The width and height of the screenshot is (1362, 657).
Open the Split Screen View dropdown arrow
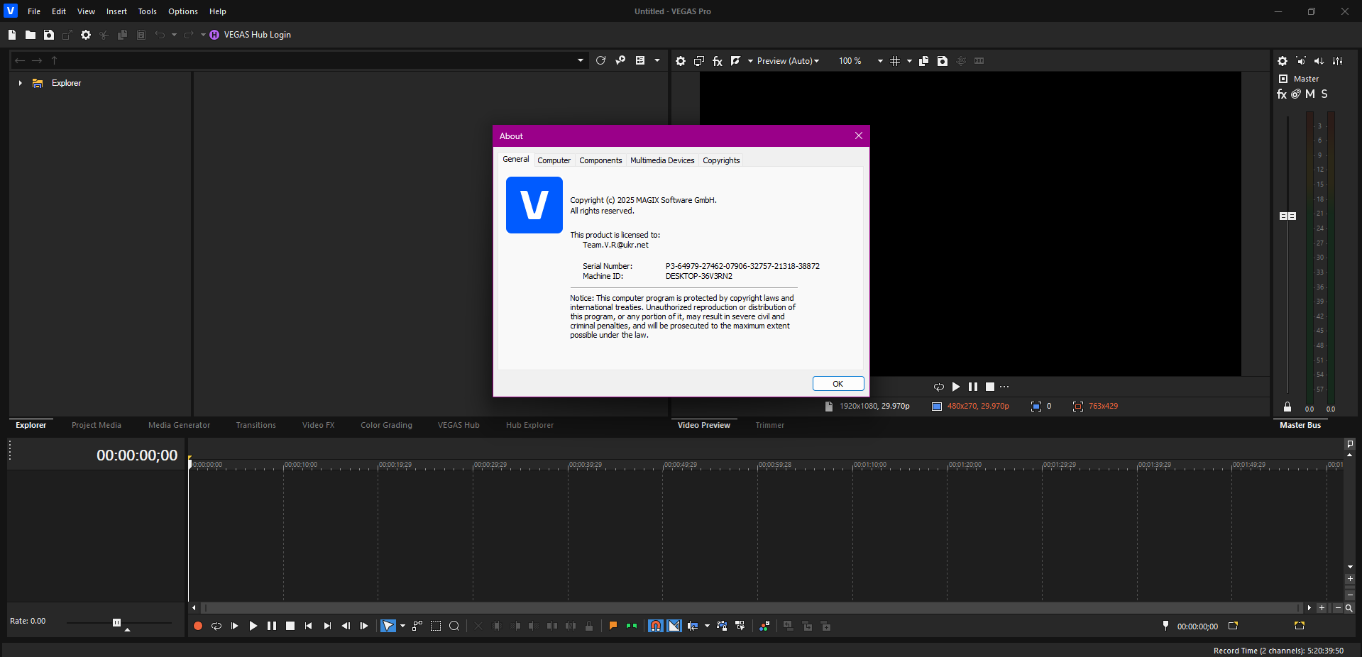[750, 61]
